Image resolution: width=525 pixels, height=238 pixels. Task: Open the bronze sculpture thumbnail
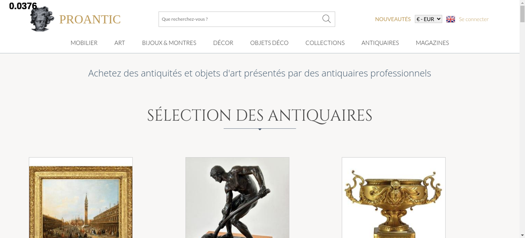coord(237,198)
